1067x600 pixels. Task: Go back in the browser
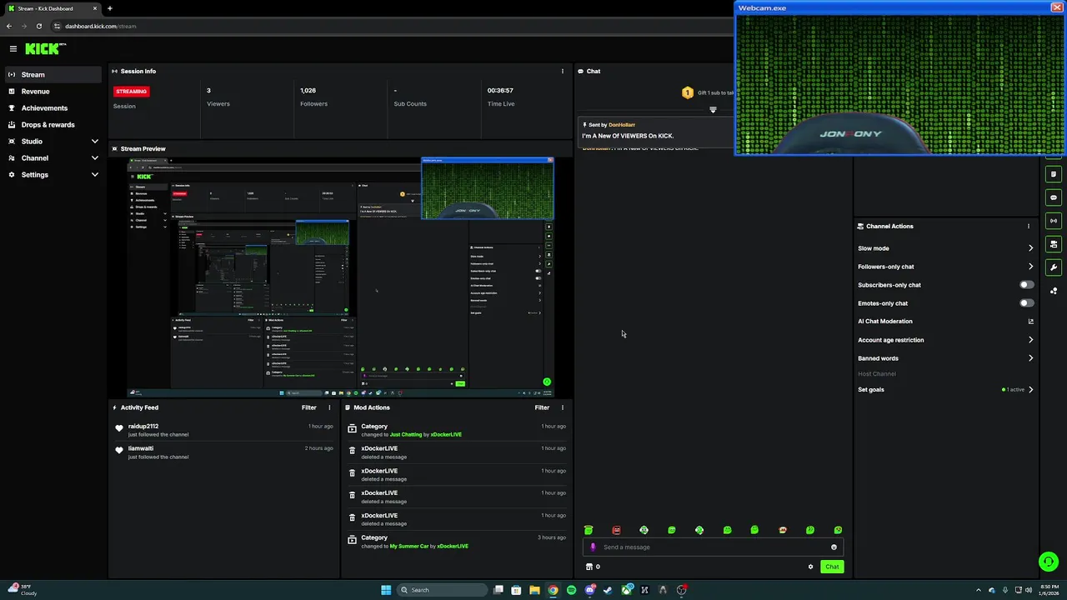coord(9,26)
